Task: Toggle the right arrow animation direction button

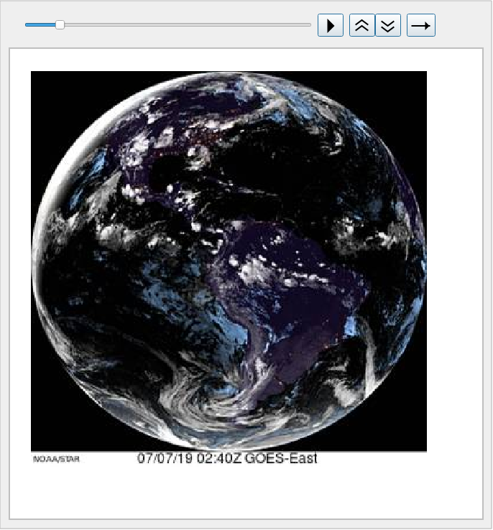Action: click(421, 25)
